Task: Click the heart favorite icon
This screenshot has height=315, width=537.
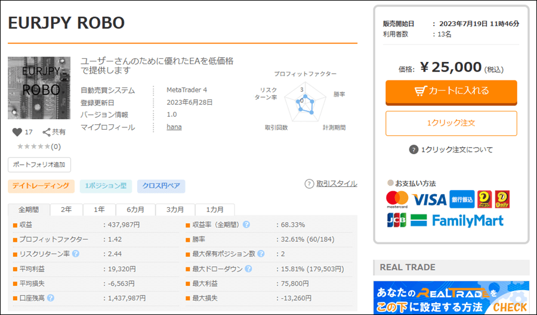Action: tap(16, 132)
